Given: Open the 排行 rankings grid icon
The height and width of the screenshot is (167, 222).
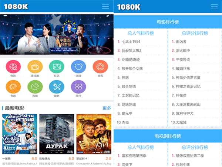Looking at the screenshot, I should (x=78, y=87).
